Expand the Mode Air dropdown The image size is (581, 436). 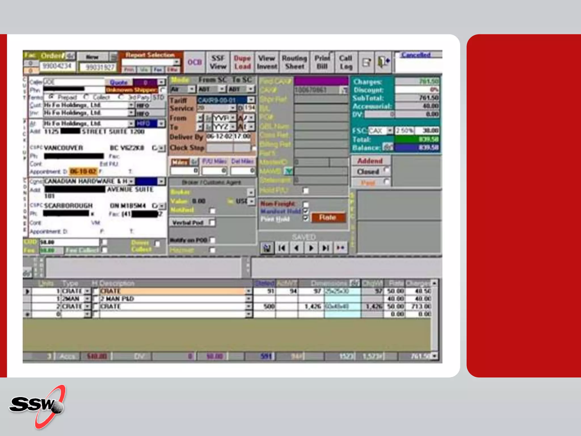(x=192, y=89)
